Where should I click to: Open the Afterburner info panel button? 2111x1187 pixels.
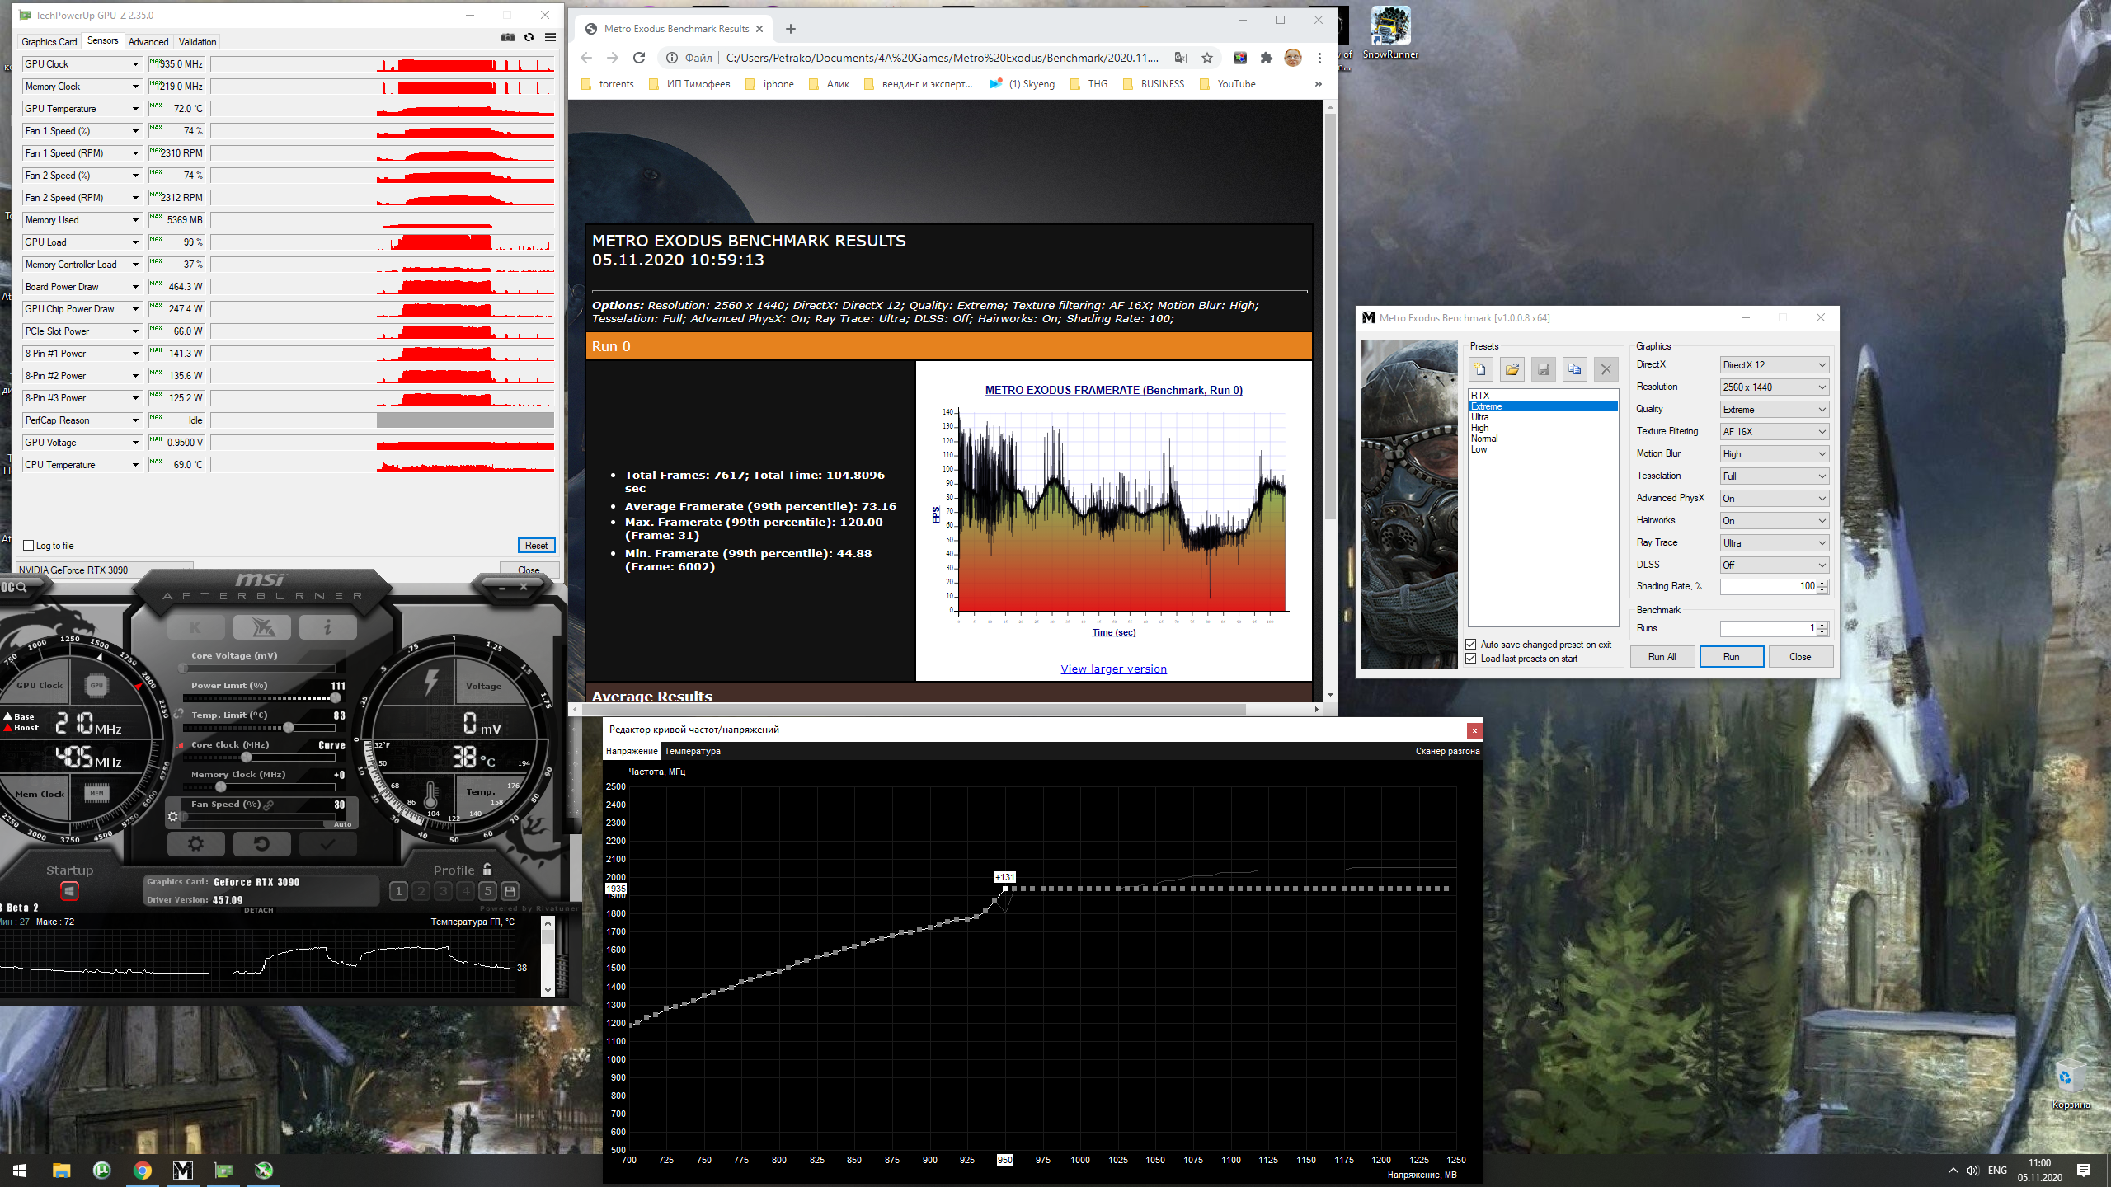pos(327,628)
